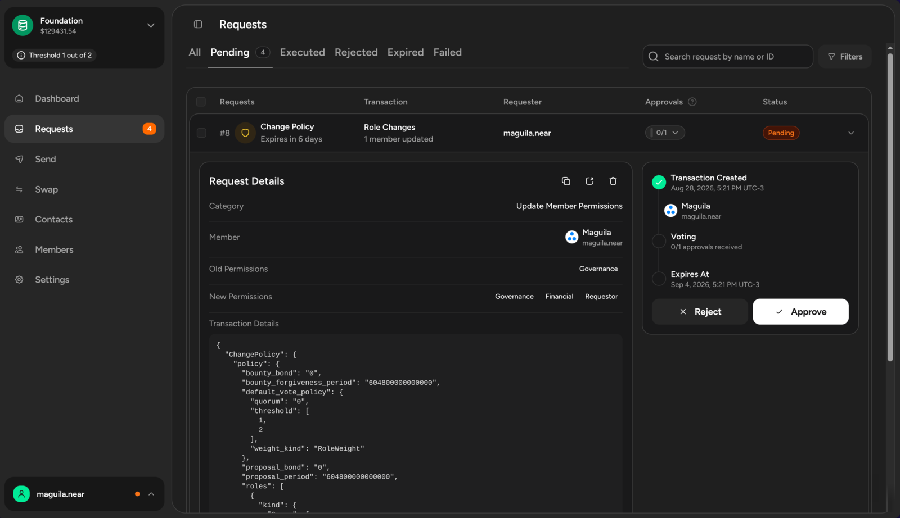Switch to the All tab

coord(195,52)
